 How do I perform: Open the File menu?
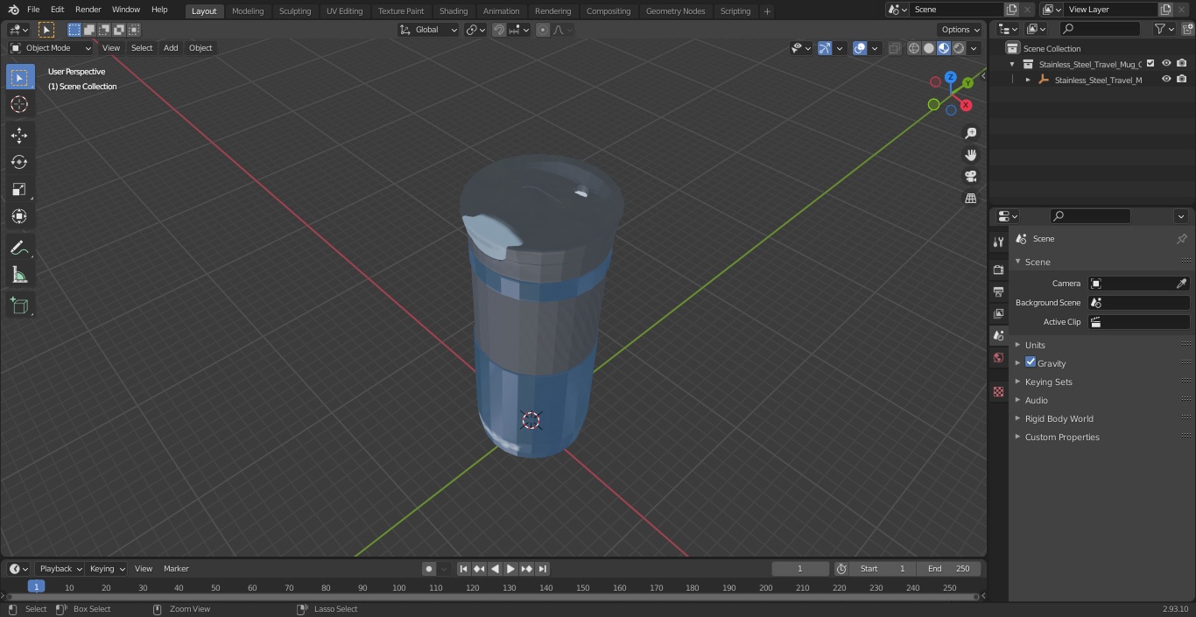click(x=32, y=10)
